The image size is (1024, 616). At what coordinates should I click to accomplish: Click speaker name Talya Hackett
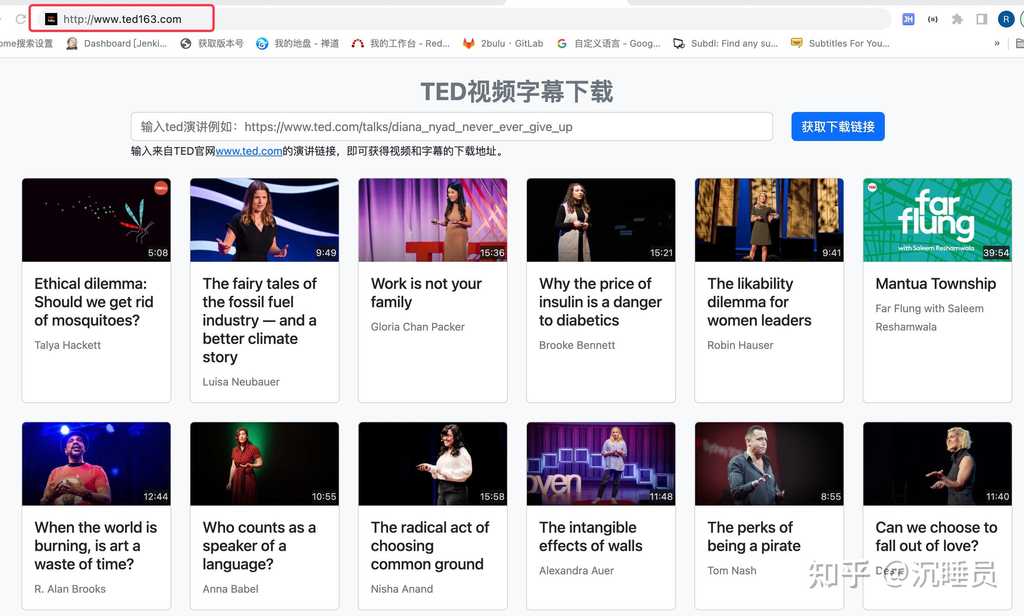(68, 345)
